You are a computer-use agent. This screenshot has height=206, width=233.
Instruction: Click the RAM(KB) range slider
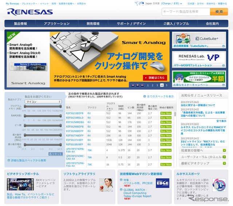[43, 116]
